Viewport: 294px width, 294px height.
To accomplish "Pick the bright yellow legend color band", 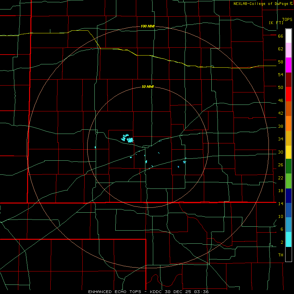I will (288, 152).
